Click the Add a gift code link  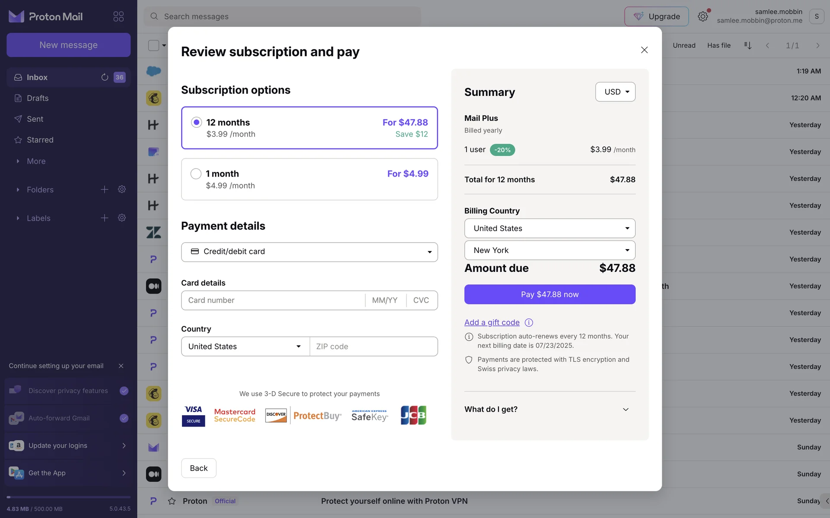point(492,322)
